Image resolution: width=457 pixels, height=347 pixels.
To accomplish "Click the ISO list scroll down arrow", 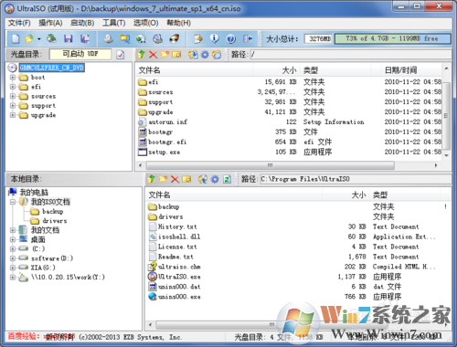I will (x=446, y=155).
